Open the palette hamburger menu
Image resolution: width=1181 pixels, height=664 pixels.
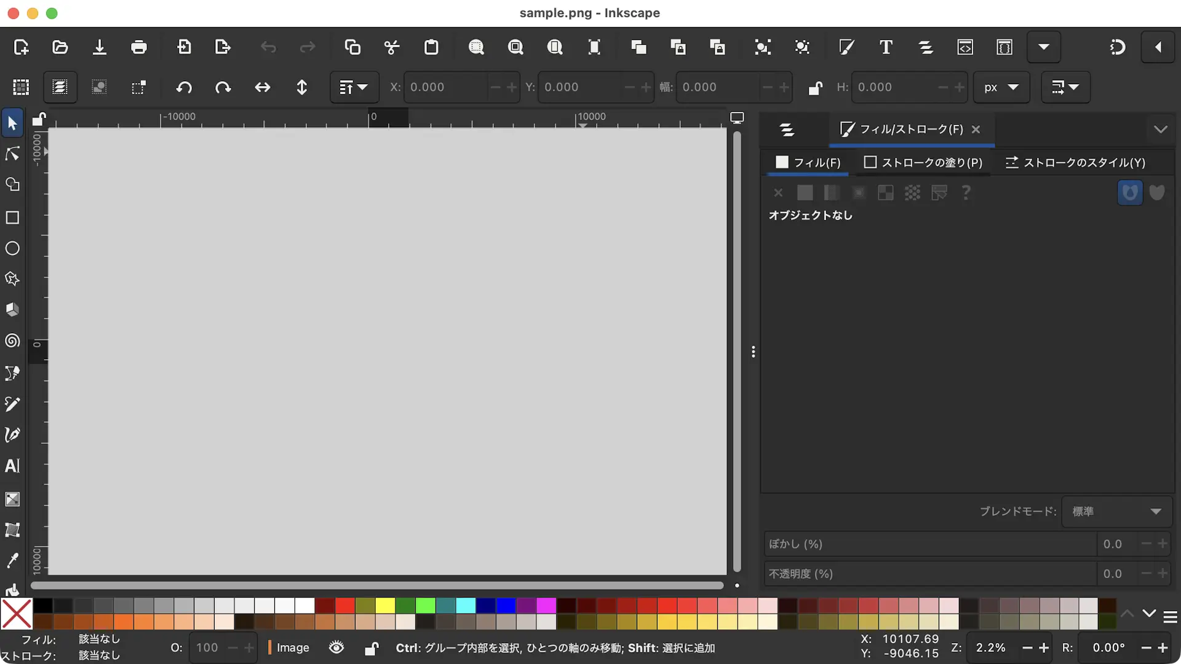(1171, 617)
